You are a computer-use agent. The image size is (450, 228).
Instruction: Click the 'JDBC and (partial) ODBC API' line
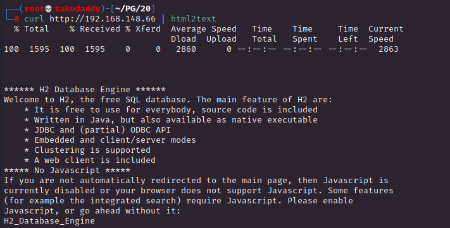97,129
